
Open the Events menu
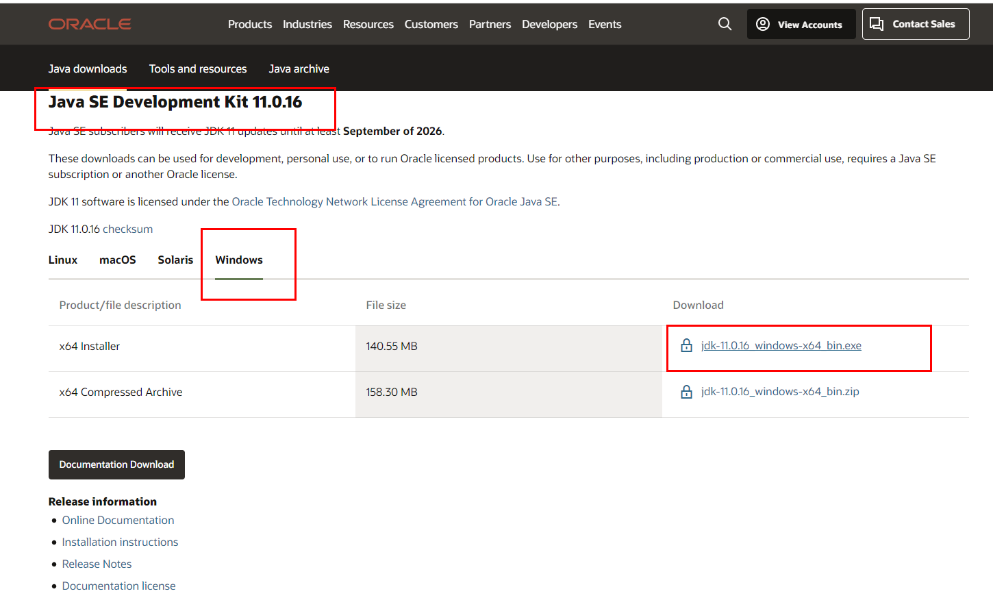(x=605, y=24)
